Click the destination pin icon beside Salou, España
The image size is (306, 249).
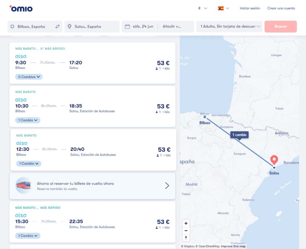(69, 27)
